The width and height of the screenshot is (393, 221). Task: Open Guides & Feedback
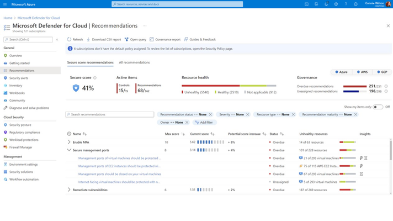tap(200, 39)
